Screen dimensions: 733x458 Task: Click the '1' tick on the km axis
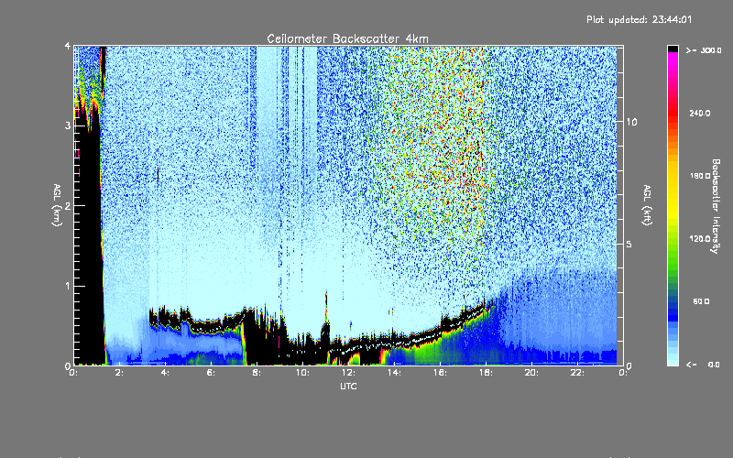tap(68, 286)
